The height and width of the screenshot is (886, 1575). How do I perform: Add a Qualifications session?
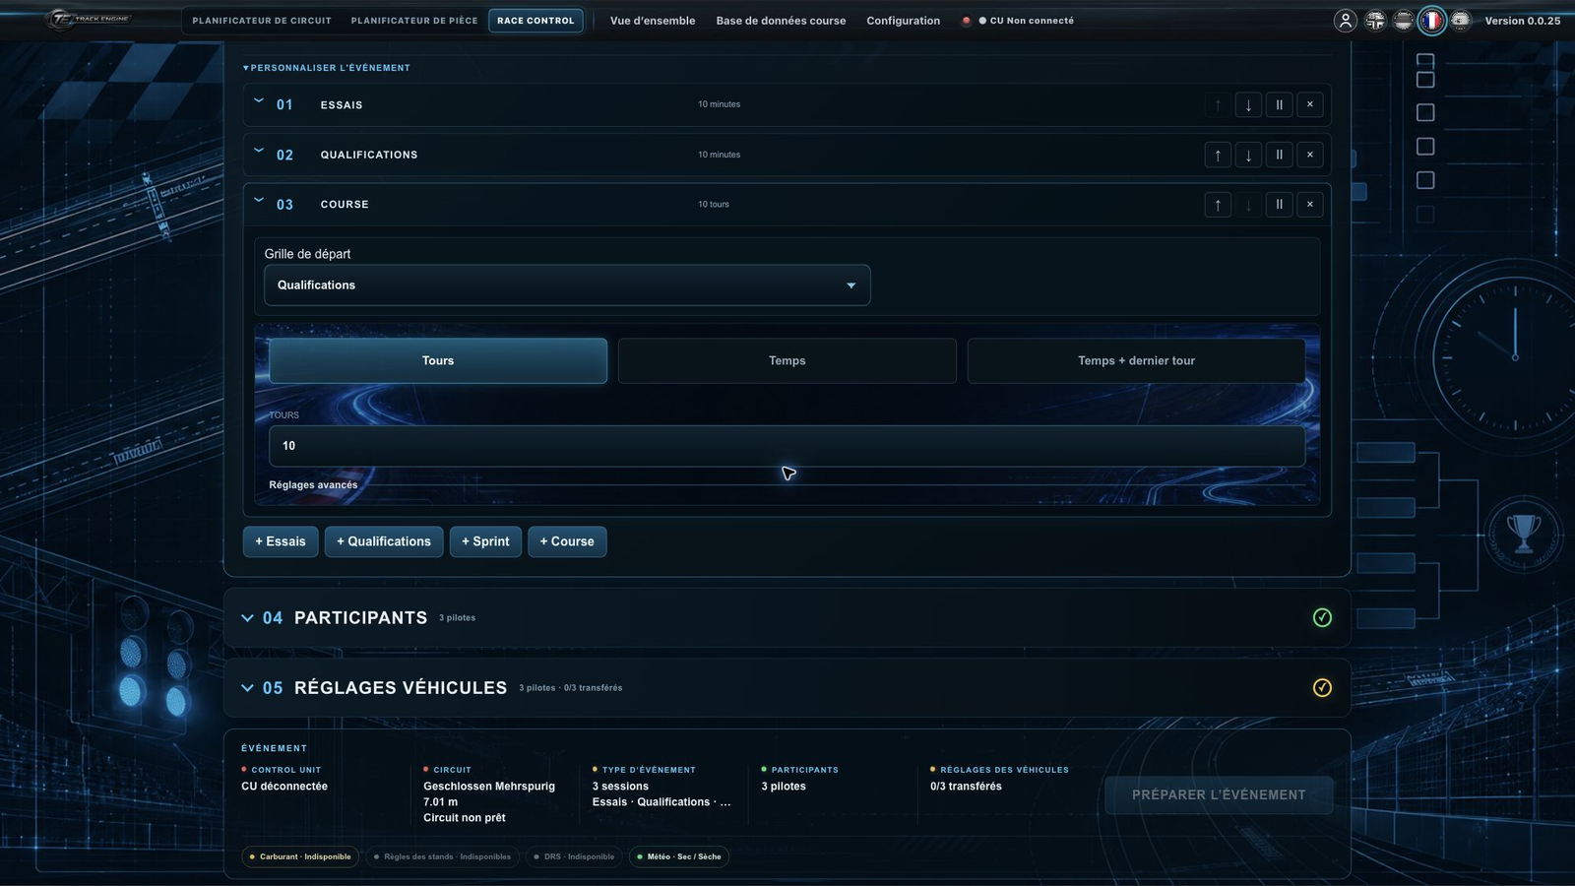click(384, 541)
